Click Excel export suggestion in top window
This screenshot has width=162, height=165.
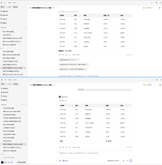pyautogui.click(x=69, y=60)
